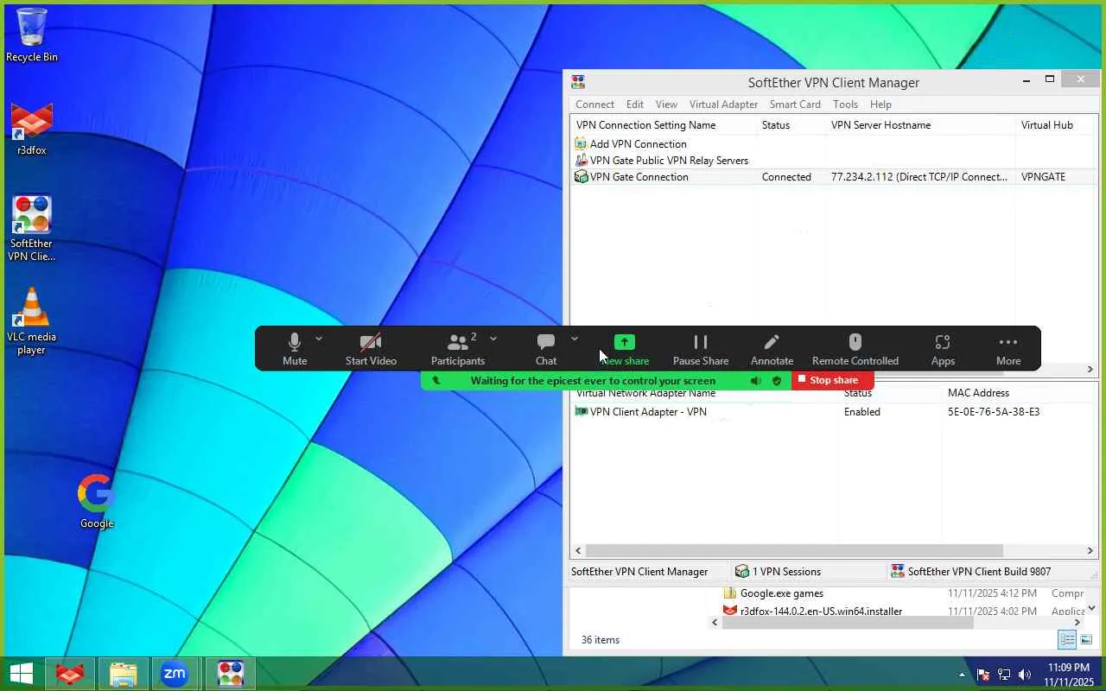This screenshot has width=1106, height=691.
Task: Click left arrow of SoftEther adapter list scrollbar
Action: pos(577,550)
